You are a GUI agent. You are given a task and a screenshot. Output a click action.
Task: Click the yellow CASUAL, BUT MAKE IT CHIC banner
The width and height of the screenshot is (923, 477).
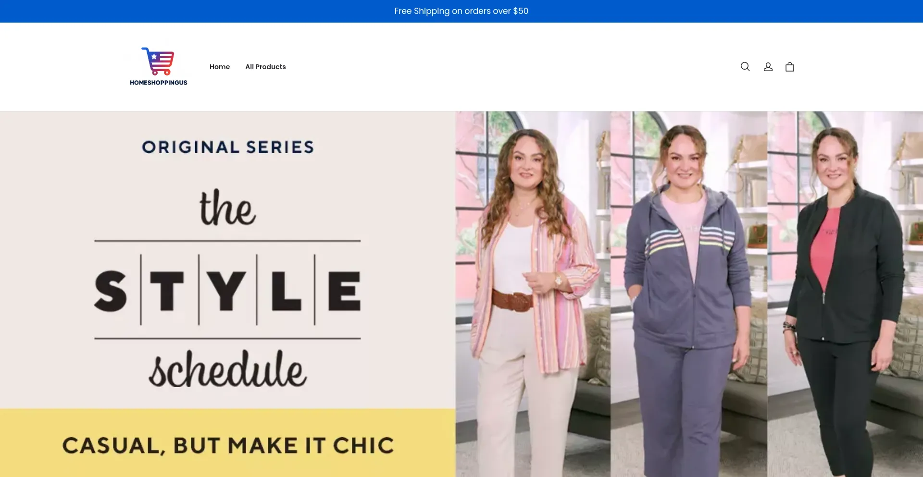228,445
